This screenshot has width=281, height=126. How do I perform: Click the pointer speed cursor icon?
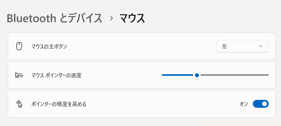tap(19, 75)
